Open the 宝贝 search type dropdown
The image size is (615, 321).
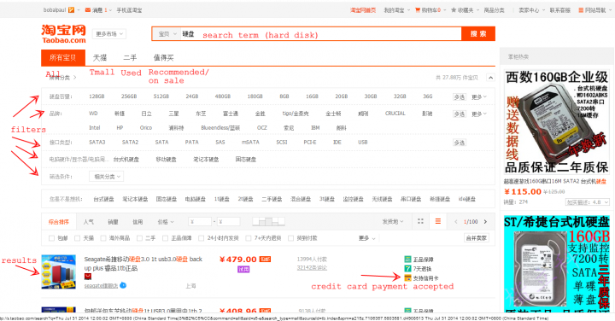167,34
